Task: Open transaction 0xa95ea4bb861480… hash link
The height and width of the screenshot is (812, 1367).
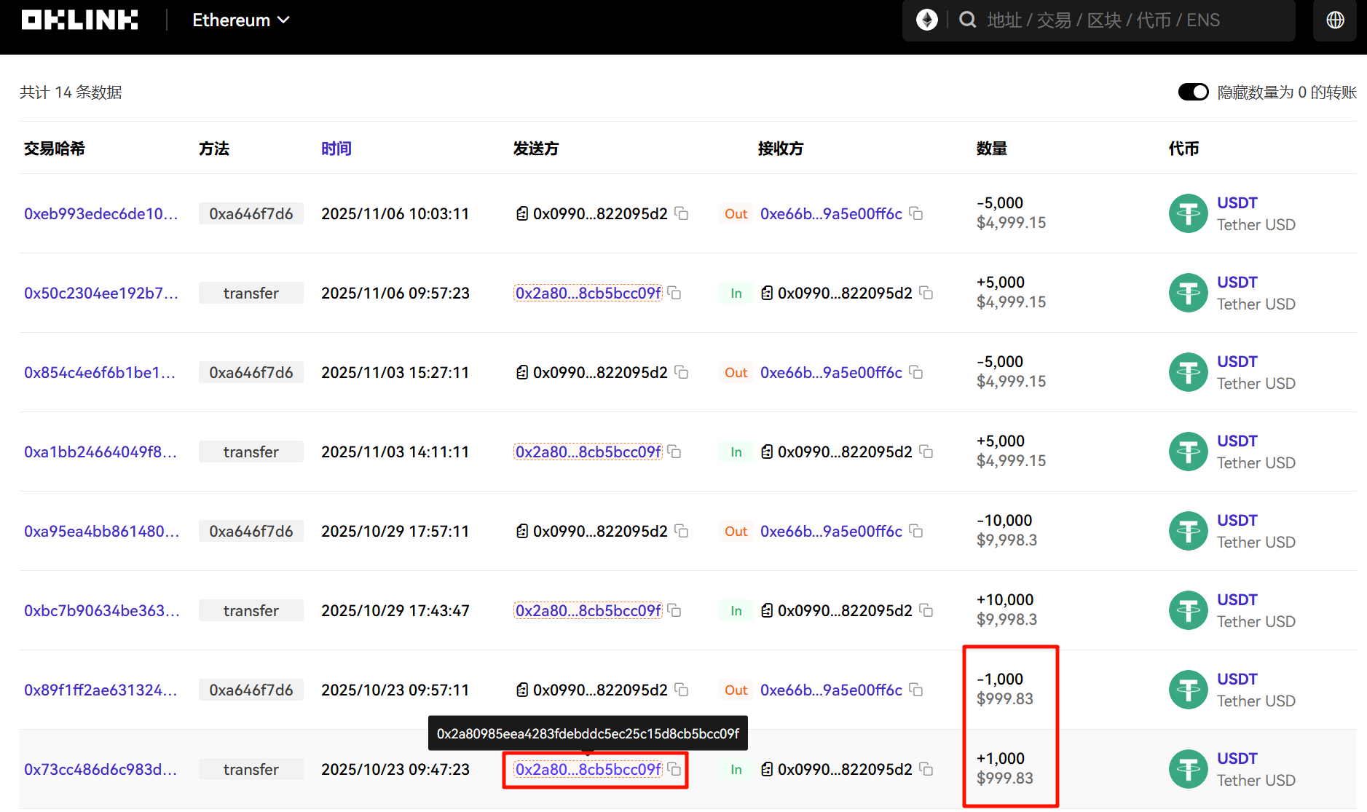Action: [x=101, y=532]
